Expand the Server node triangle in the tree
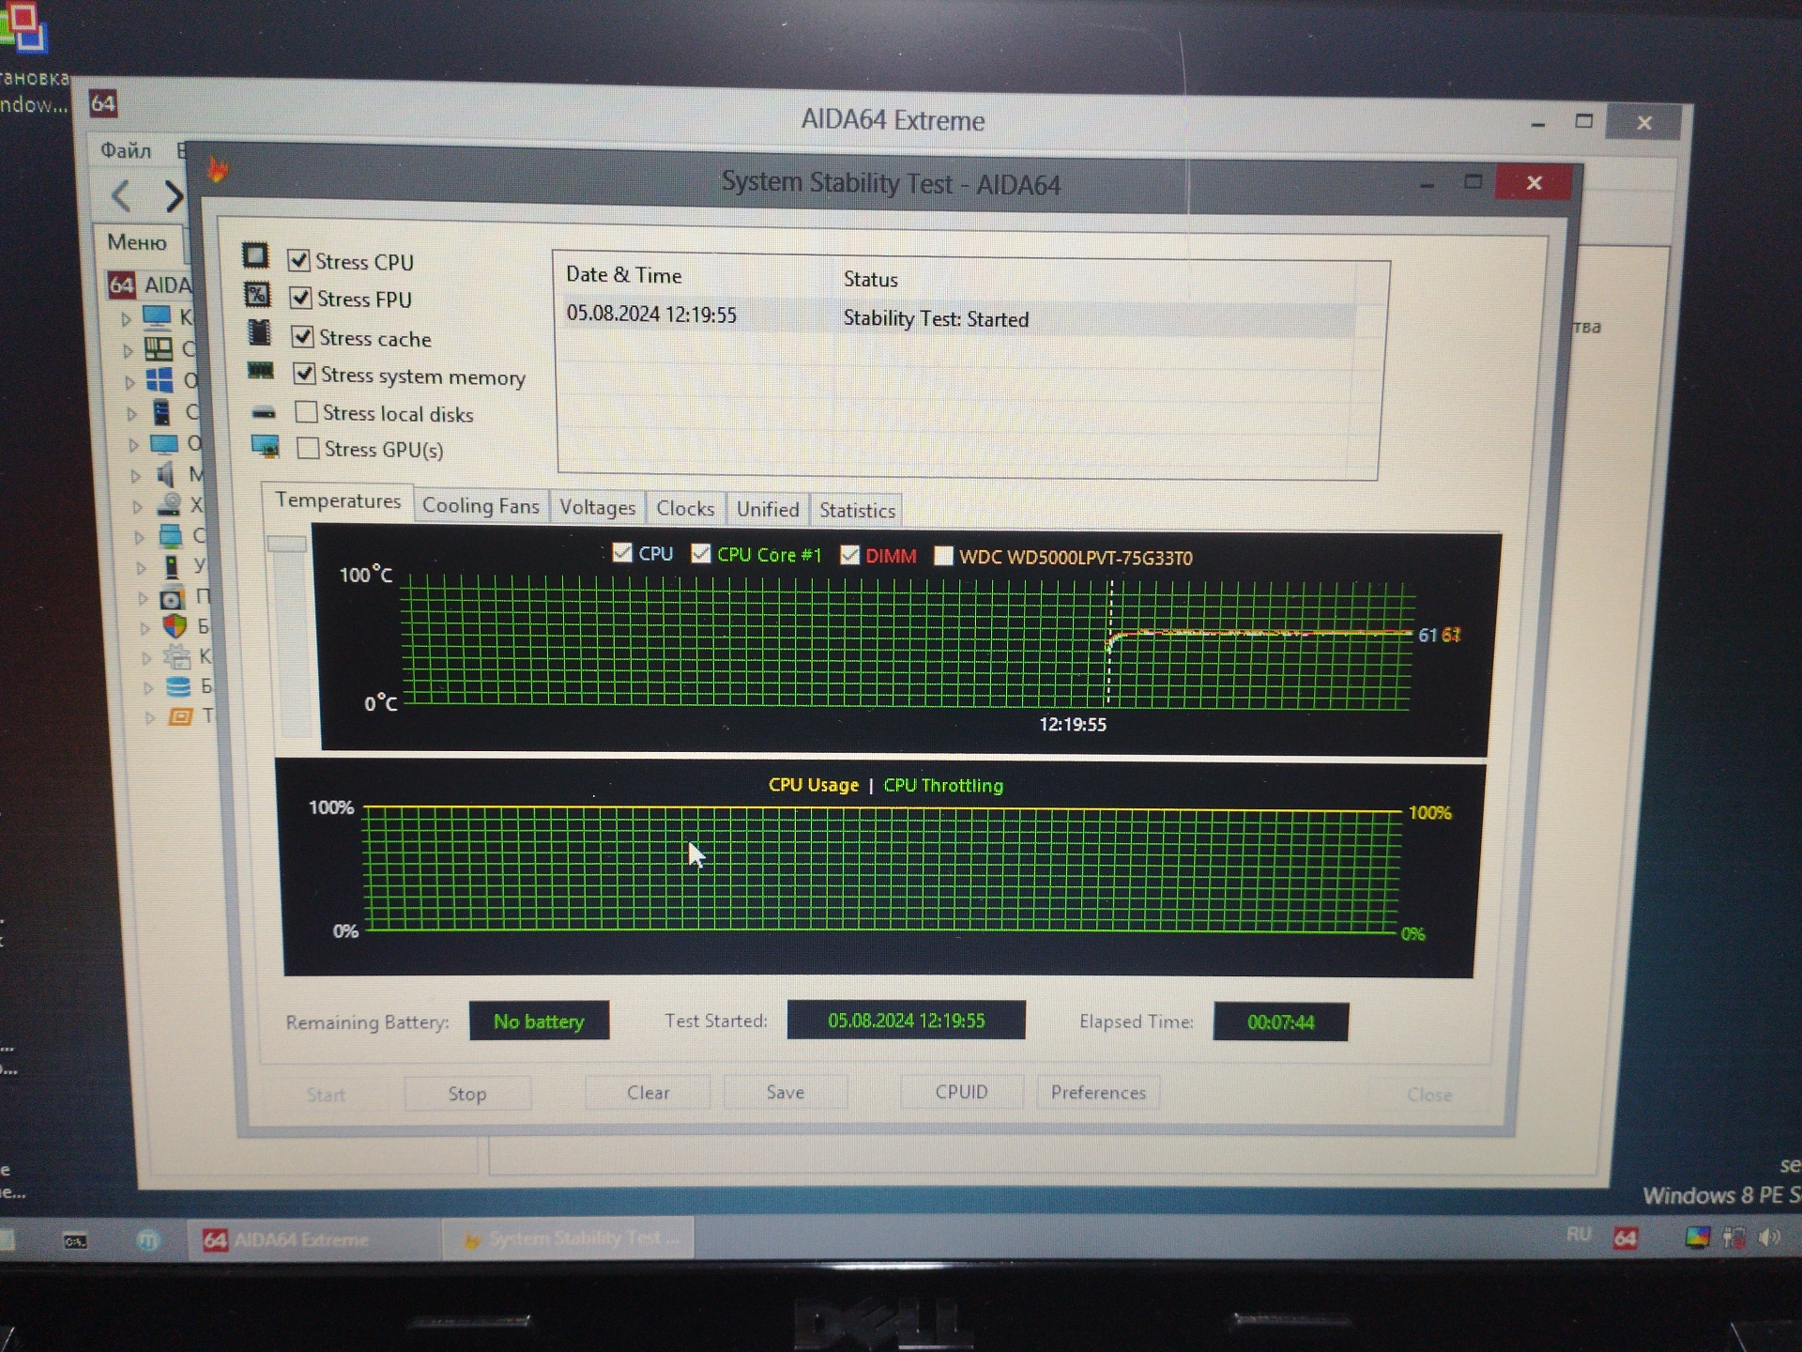The image size is (1802, 1352). click(x=132, y=413)
